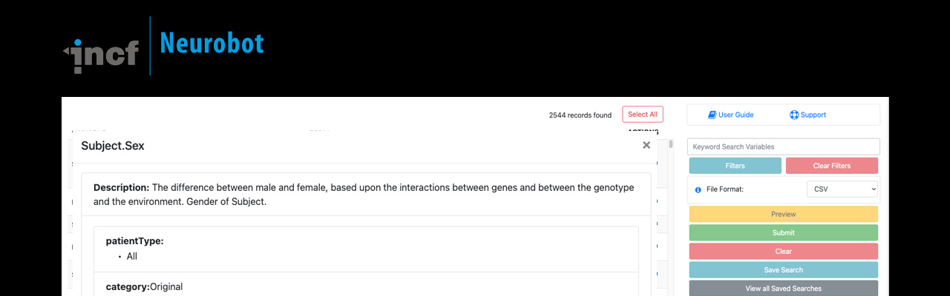
Task: Focus the Keyword Search Variables field
Action: click(x=783, y=147)
